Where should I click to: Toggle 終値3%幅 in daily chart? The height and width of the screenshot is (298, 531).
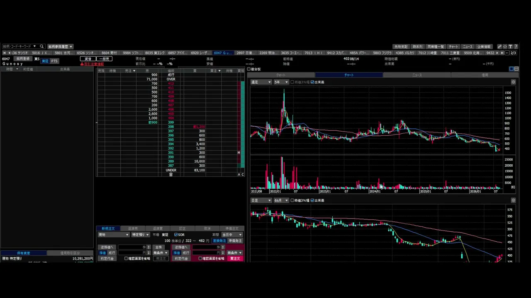[x=292, y=200]
